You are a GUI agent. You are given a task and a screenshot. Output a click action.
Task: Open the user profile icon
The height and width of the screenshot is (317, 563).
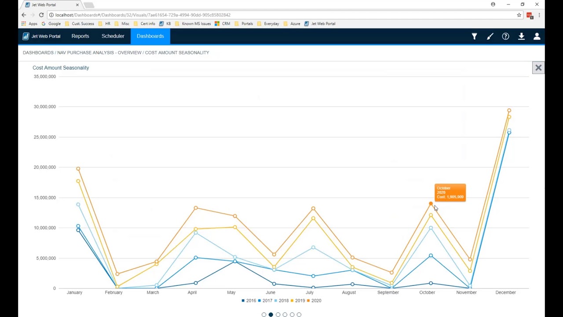pos(537,37)
